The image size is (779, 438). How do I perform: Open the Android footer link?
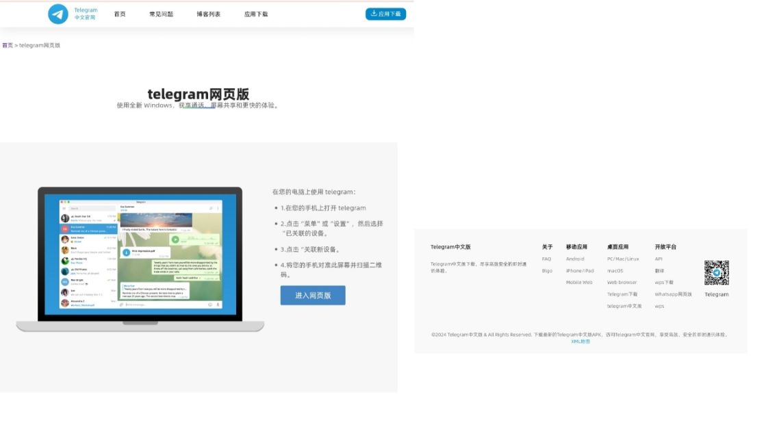click(575, 259)
